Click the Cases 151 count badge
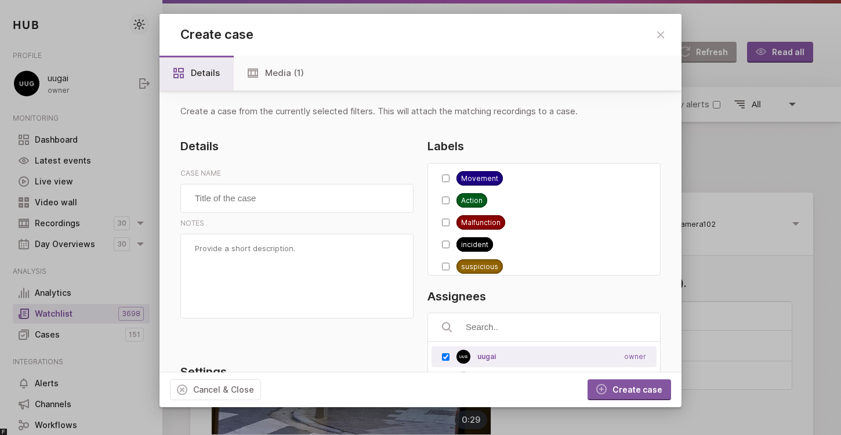Screen dimensions: 841x435 click(x=135, y=335)
